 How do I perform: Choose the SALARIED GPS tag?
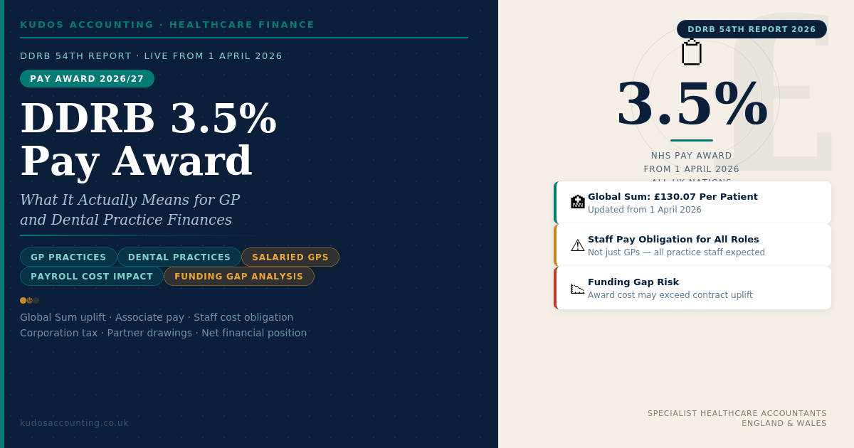click(x=290, y=257)
